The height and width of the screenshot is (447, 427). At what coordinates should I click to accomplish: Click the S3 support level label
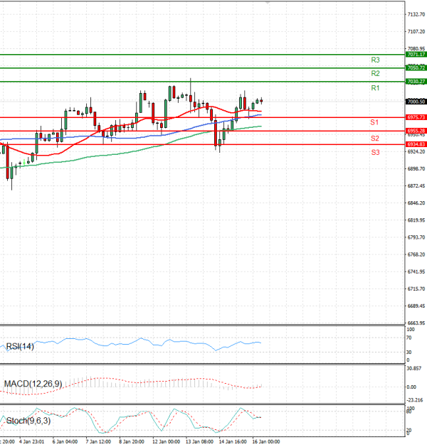(374, 152)
